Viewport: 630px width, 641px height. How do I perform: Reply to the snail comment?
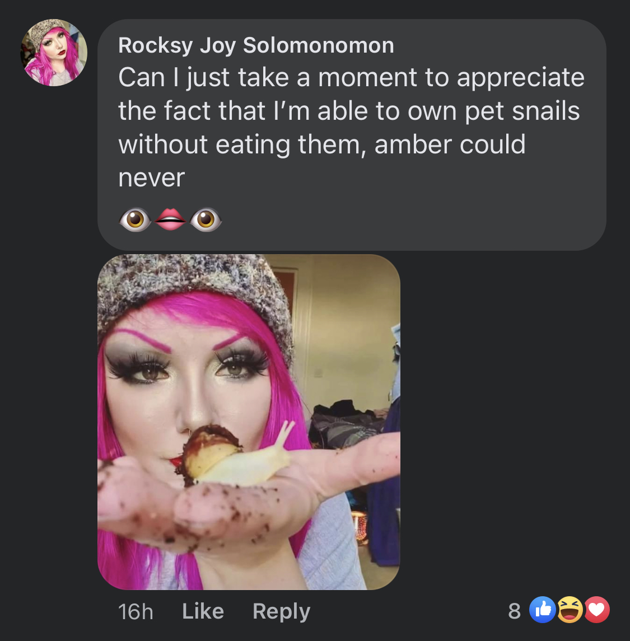coord(281,612)
